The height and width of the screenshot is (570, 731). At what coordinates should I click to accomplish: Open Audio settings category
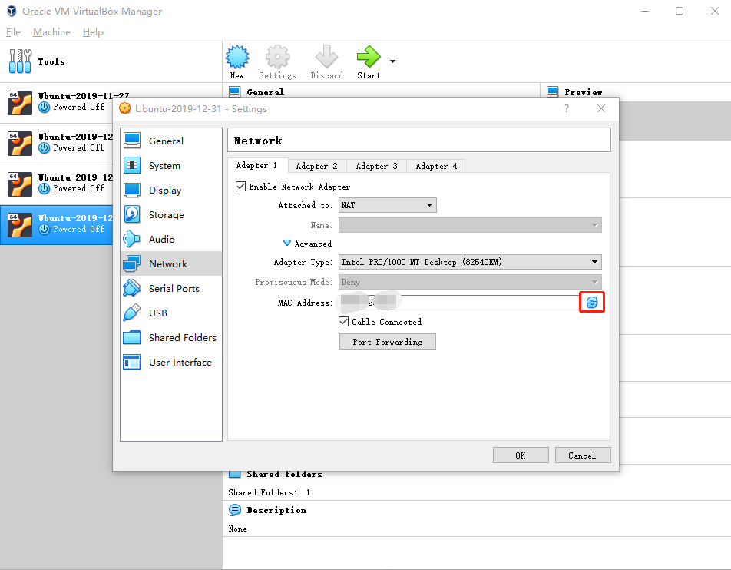point(170,239)
